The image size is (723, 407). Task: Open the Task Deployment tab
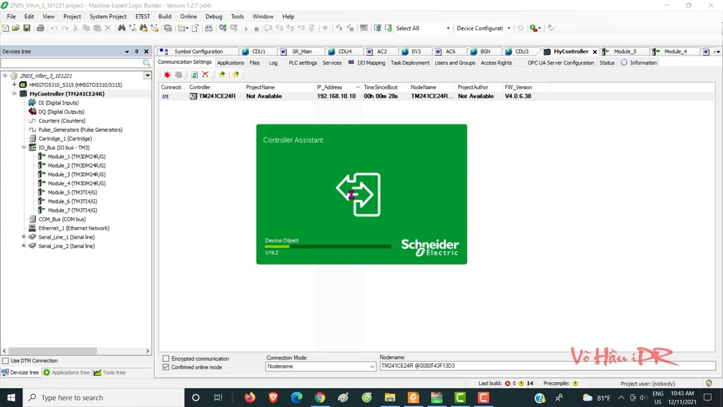(410, 63)
